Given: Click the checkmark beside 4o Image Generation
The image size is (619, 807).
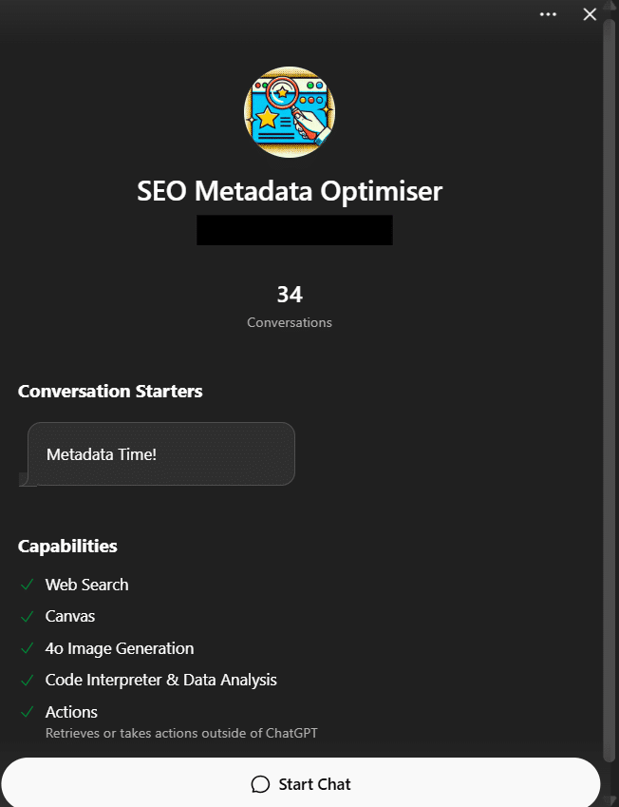Looking at the screenshot, I should pyautogui.click(x=26, y=648).
